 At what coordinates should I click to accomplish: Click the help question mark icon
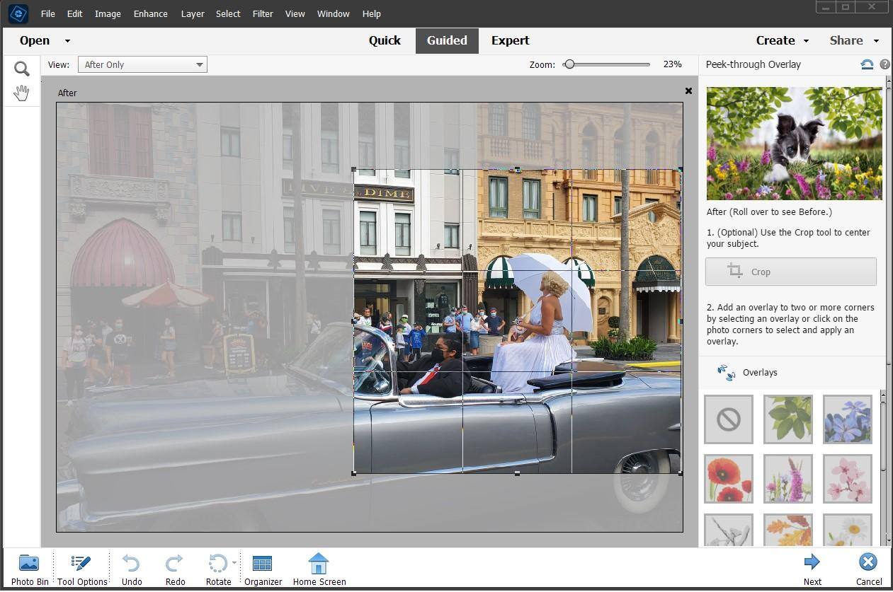tap(885, 64)
